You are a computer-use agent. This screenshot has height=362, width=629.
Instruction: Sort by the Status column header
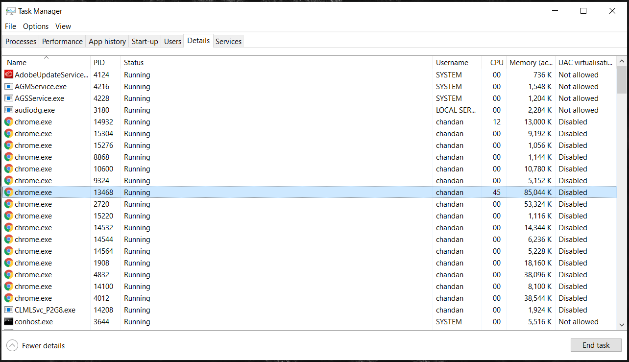[277, 62]
